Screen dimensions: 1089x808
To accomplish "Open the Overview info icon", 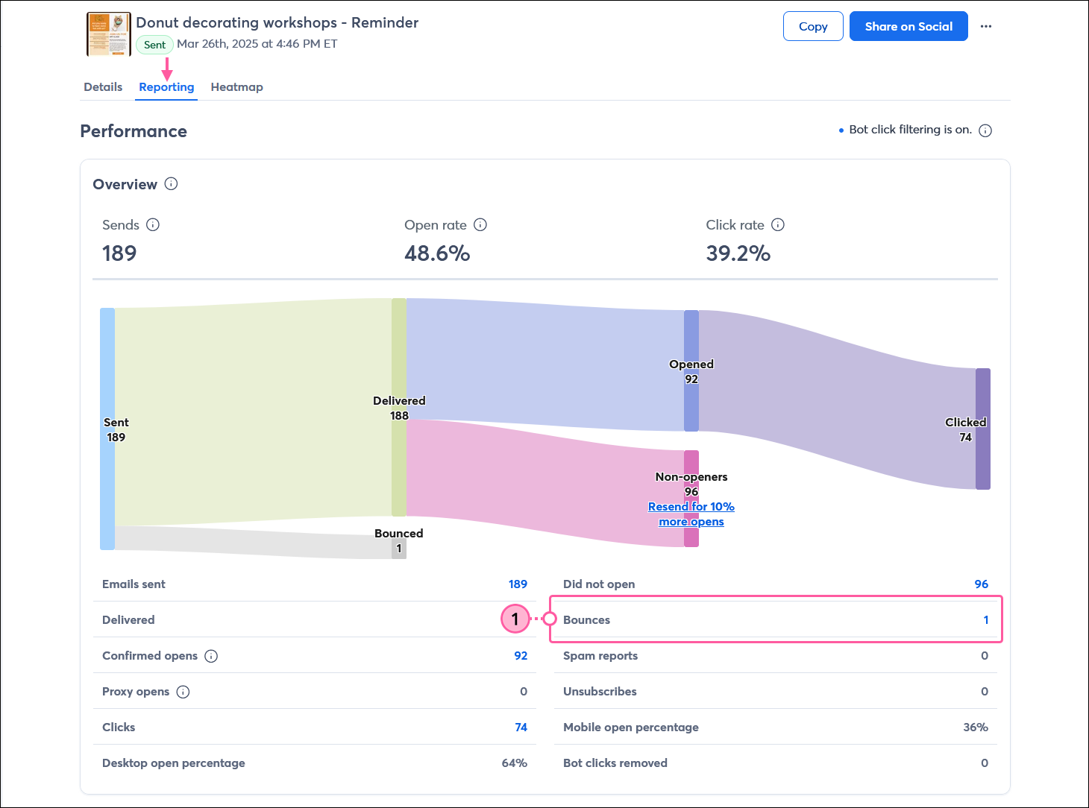I will click(x=172, y=184).
